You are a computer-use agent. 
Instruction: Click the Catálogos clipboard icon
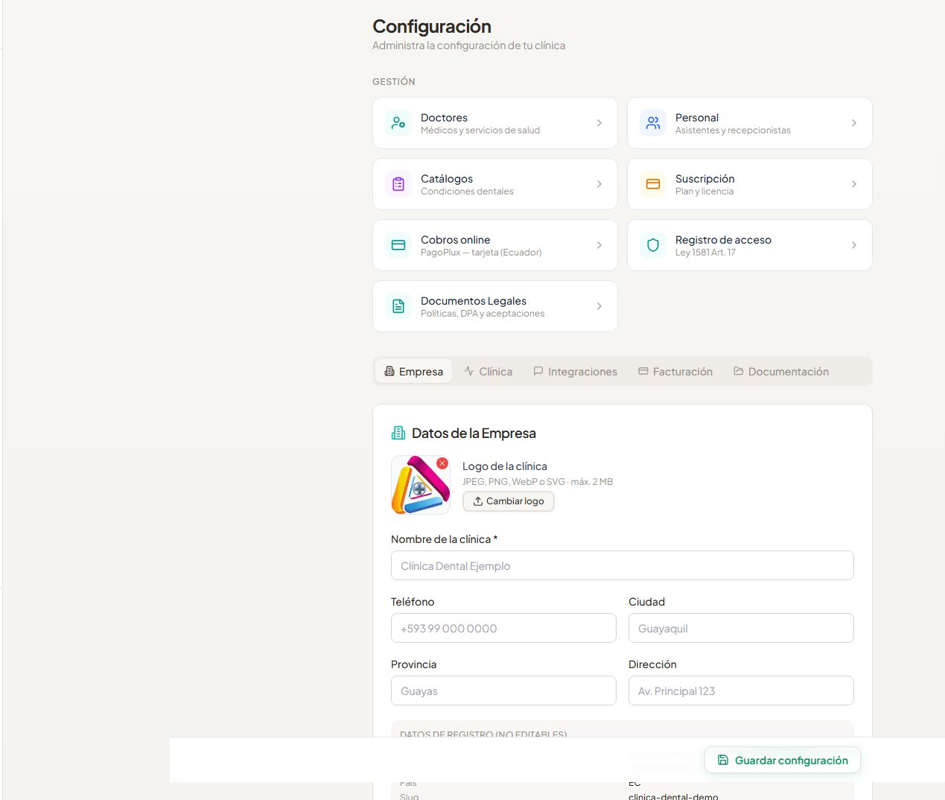398,184
